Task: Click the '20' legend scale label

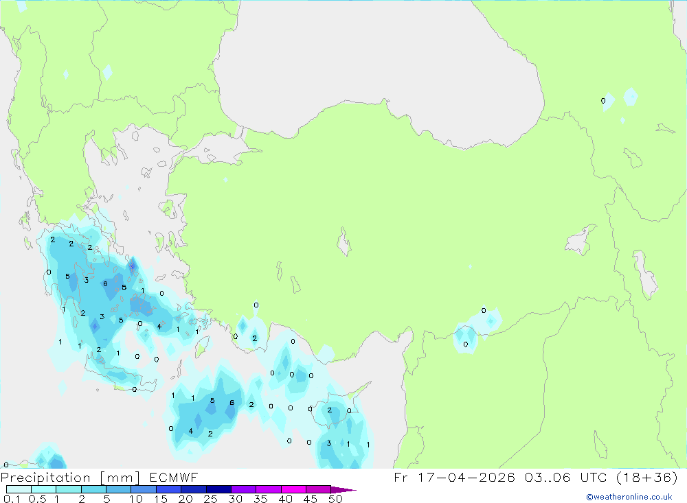Action: (185, 499)
